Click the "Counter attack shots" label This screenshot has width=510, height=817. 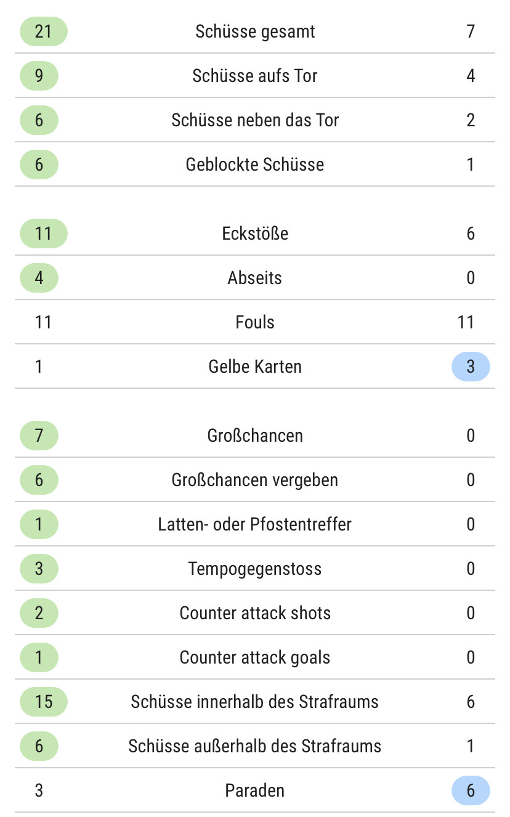(255, 613)
